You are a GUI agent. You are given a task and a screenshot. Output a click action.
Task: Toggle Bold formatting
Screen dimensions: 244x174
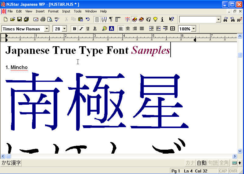click(74, 29)
